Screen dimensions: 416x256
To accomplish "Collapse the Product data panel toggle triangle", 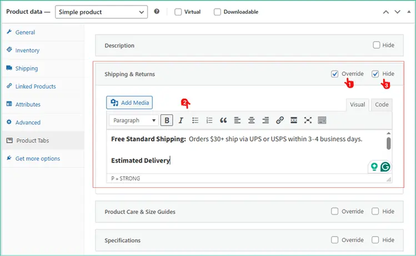I will tap(409, 12).
